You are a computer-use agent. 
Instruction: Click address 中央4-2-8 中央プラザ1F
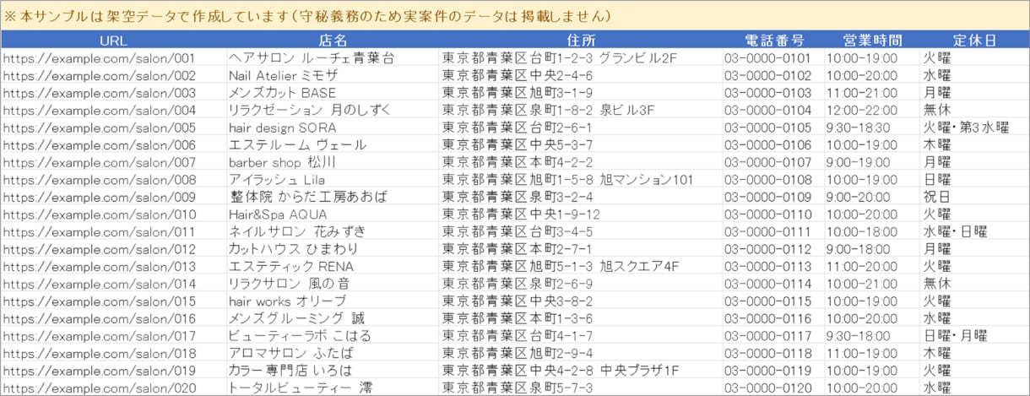(581, 370)
